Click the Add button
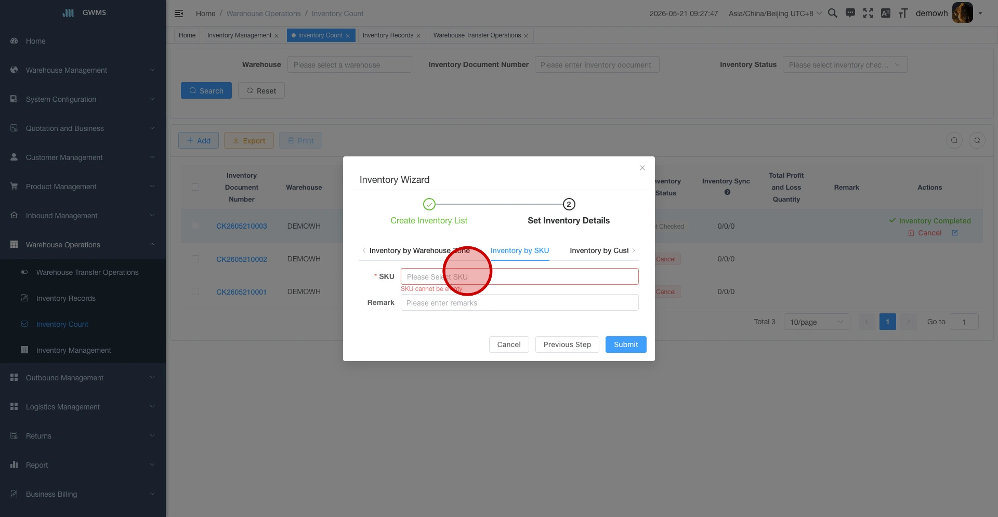The image size is (998, 517). [199, 140]
